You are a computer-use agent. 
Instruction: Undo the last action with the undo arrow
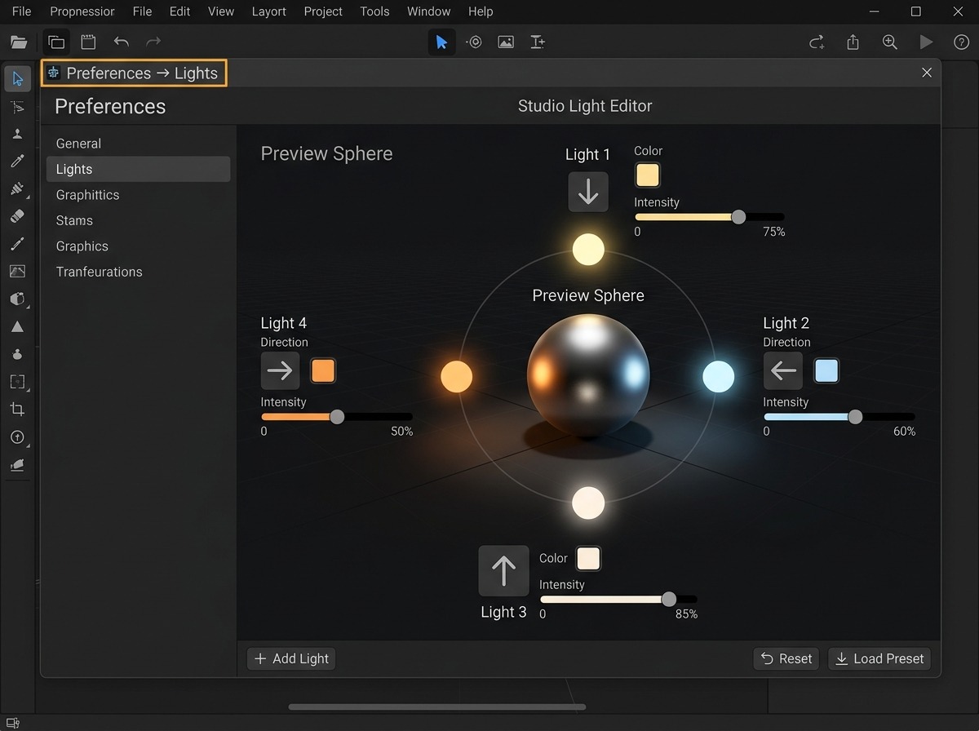tap(122, 42)
